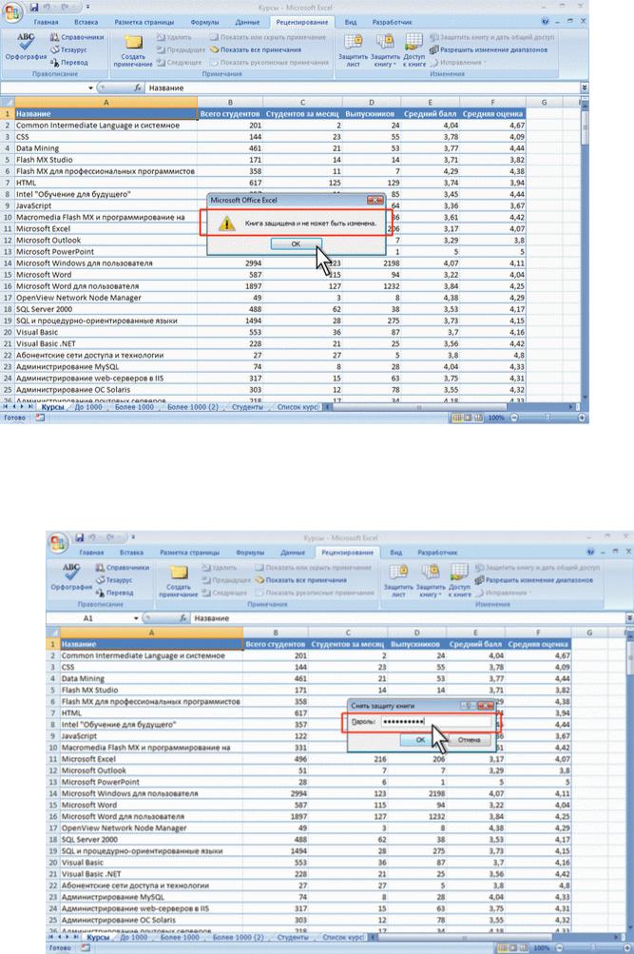Switch to Главная tab in the top window
This screenshot has width=634, height=954.
point(47,22)
